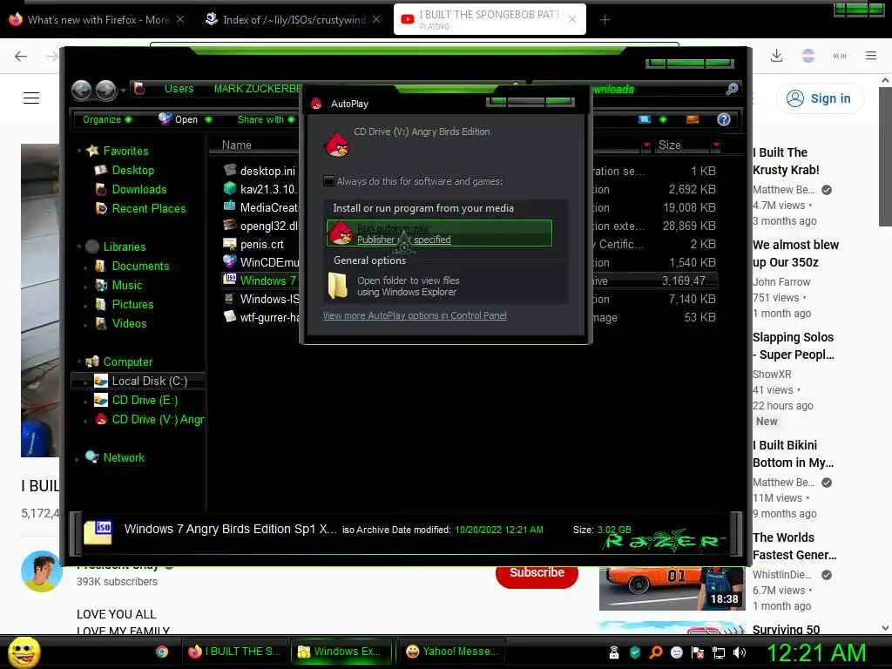Click YouTube Sign in button
This screenshot has width=892, height=669.
pyautogui.click(x=820, y=98)
